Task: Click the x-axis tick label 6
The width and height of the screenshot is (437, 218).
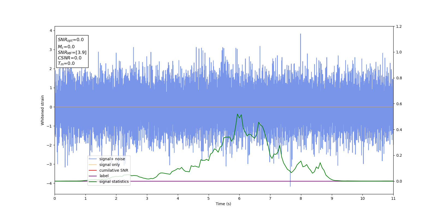Action: (239, 198)
